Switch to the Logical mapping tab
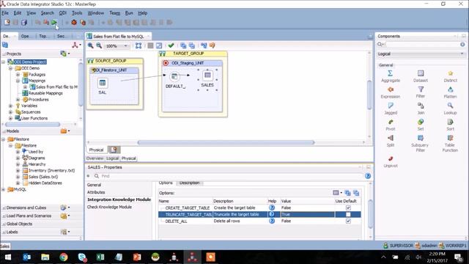Image resolution: width=469 pixels, height=264 pixels. (x=112, y=158)
